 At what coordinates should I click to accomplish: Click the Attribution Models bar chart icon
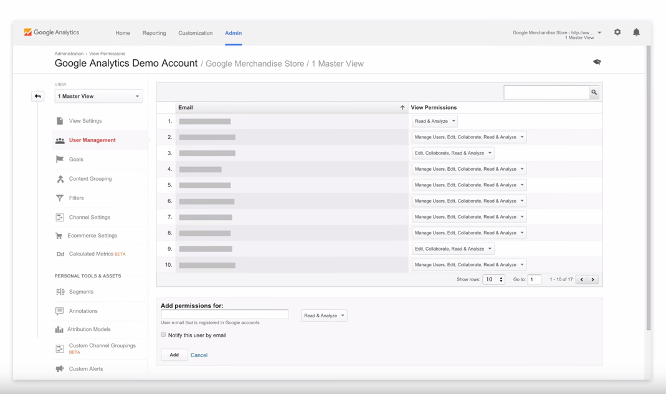(59, 329)
